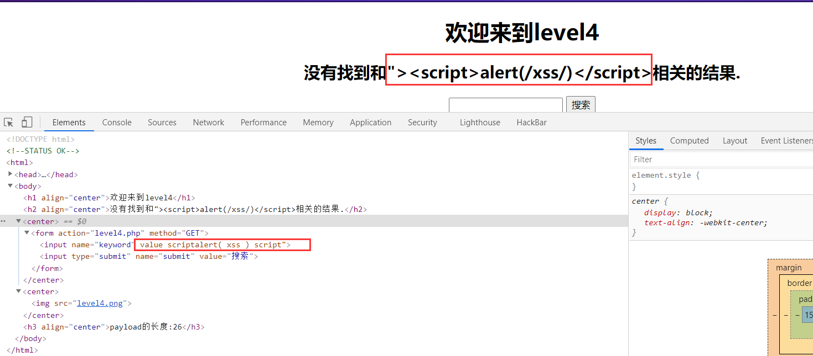Collapse the body node arrow

click(11, 186)
